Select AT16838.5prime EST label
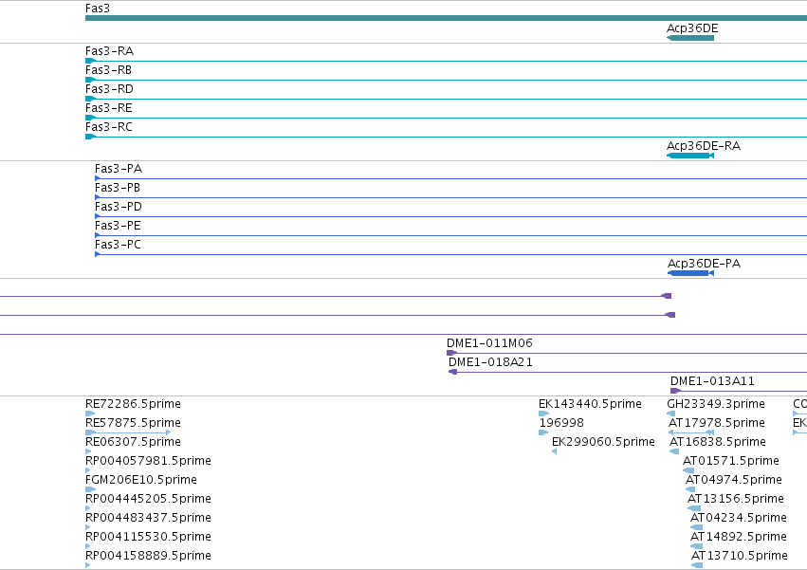This screenshot has height=570, width=807. point(718,442)
